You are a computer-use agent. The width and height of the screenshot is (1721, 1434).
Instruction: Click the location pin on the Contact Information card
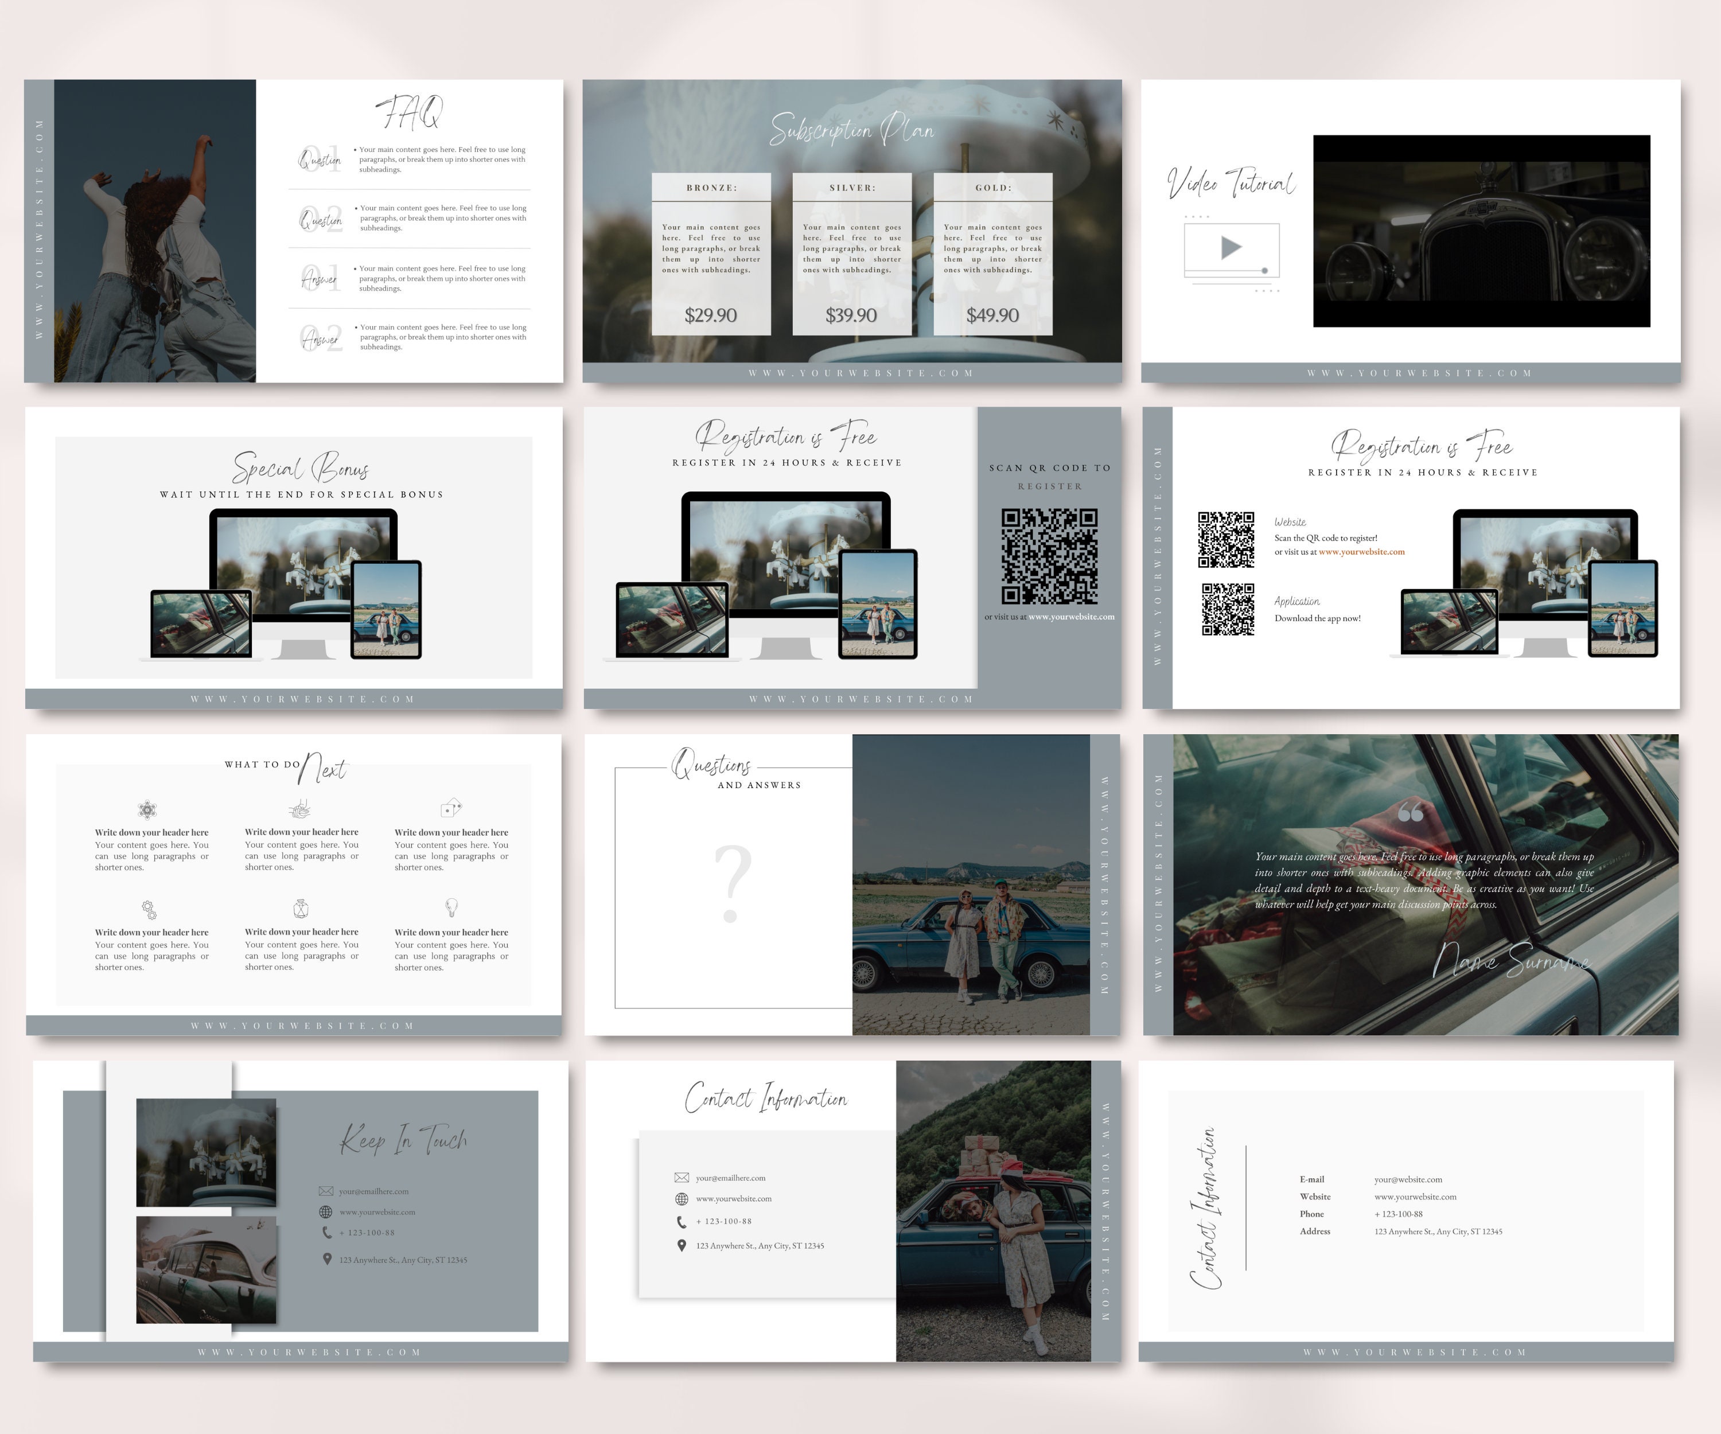(x=681, y=1245)
